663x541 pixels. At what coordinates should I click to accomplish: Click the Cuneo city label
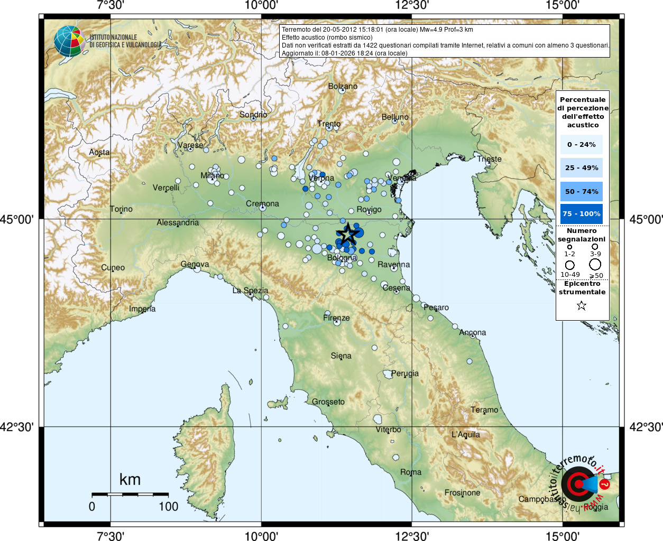pos(113,267)
